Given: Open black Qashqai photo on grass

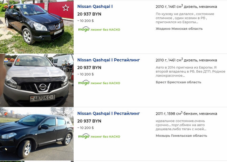Looking at the screenshot, I should click(37, 27).
